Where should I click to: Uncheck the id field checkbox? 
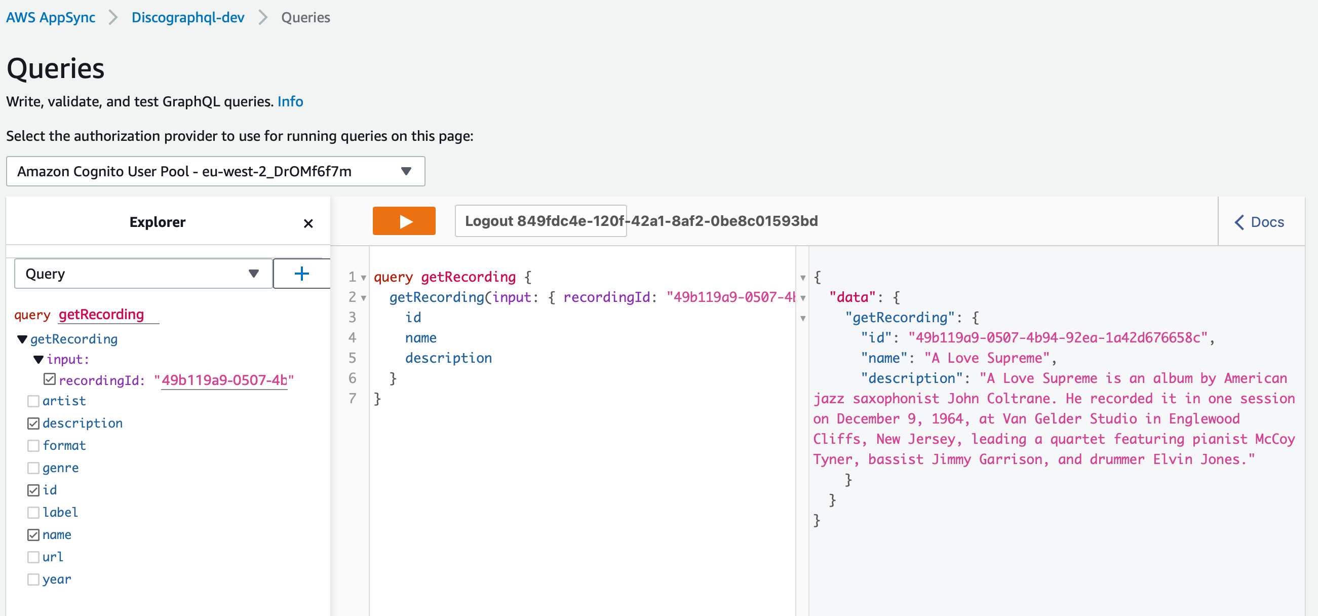click(x=33, y=490)
